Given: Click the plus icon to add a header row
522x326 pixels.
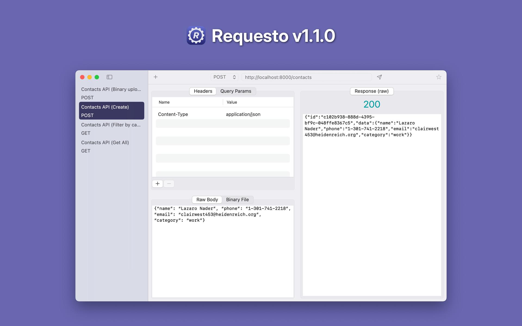Looking at the screenshot, I should [x=157, y=184].
